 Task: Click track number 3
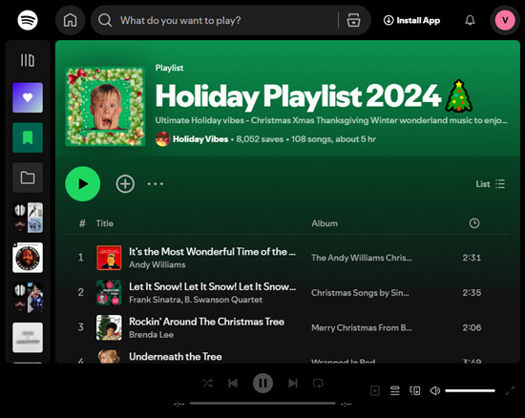pos(81,327)
